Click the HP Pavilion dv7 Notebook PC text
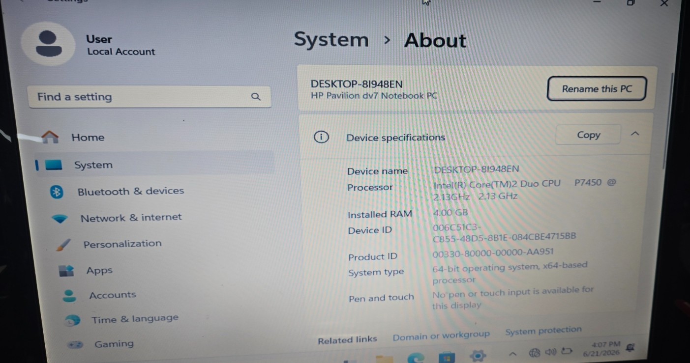Viewport: 690px width, 363px height. tap(374, 96)
